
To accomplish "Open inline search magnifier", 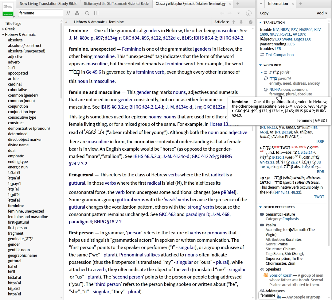I will click(x=87, y=13).
